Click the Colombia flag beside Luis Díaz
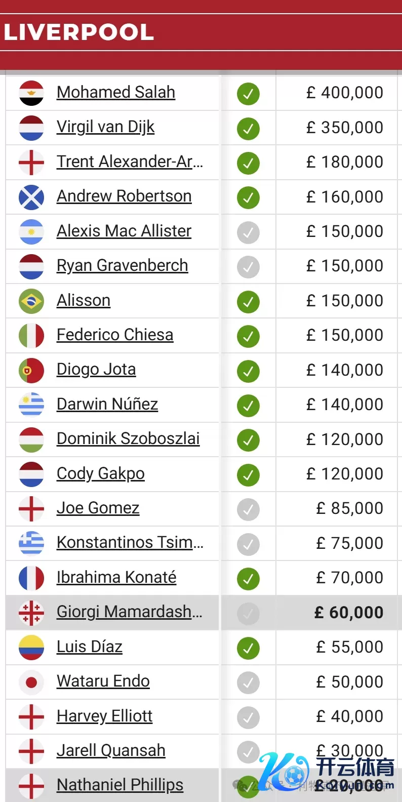Image resolution: width=402 pixels, height=802 pixels. pos(31,648)
